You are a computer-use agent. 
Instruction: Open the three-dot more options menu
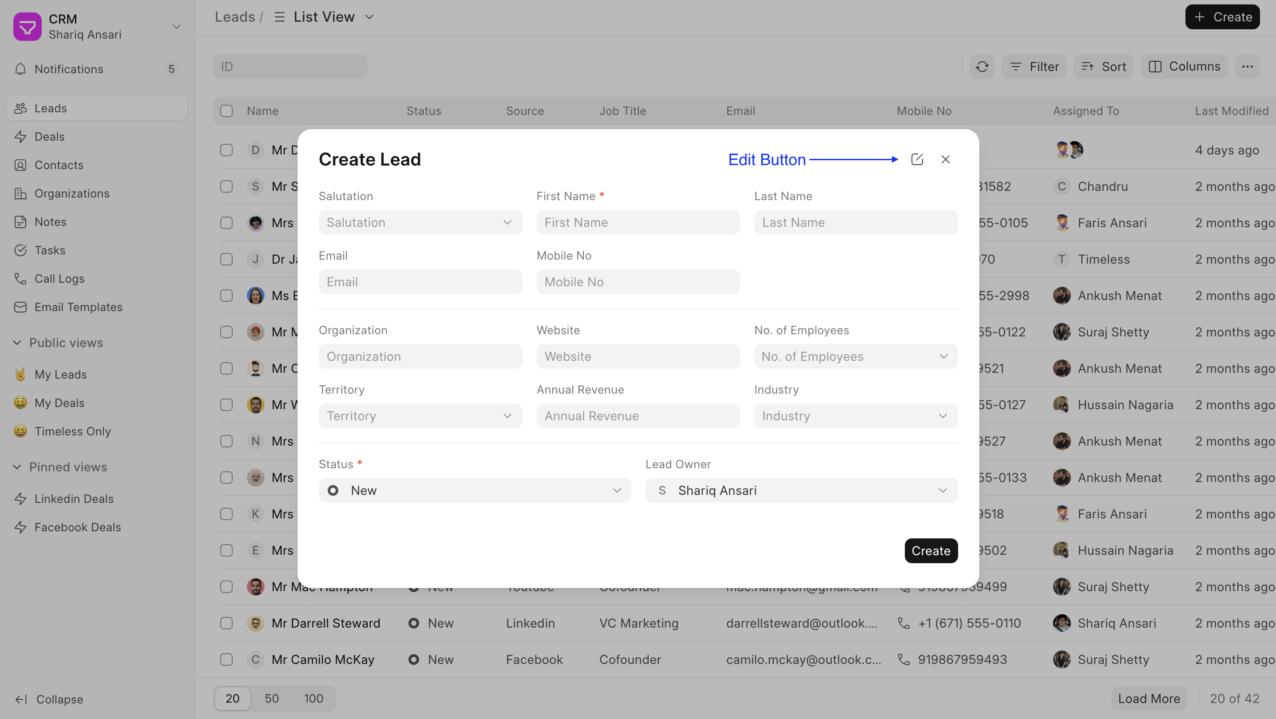pos(1247,67)
